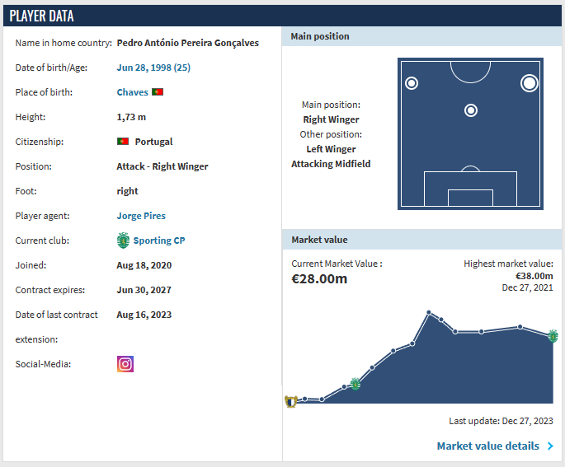565x467 pixels.
Task: Click the highest peak point on the chart
Action: click(x=429, y=312)
